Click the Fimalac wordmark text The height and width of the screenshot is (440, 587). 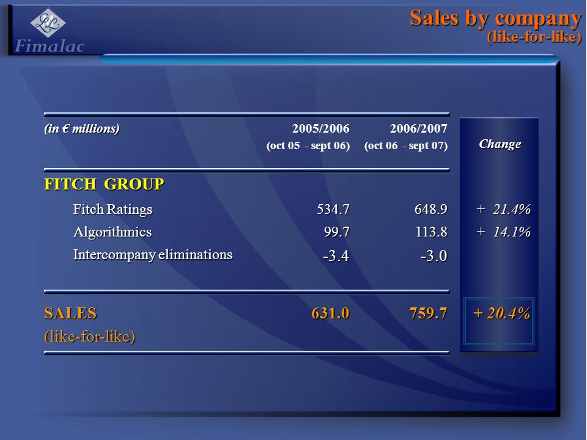[x=50, y=46]
